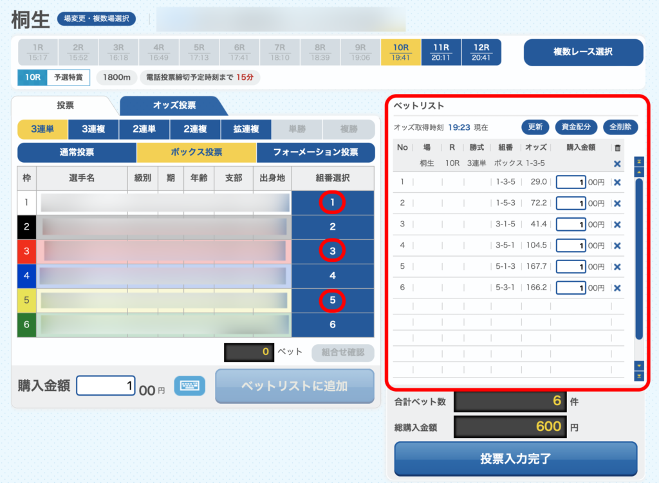Viewport: 659px width, 483px height.
Task: Open the 場変更・複数場選択 venue selector
Action: click(97, 19)
